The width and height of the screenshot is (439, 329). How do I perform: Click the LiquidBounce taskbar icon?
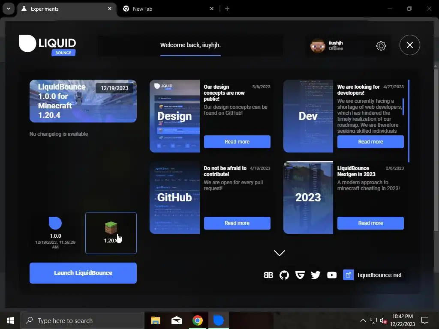click(218, 320)
